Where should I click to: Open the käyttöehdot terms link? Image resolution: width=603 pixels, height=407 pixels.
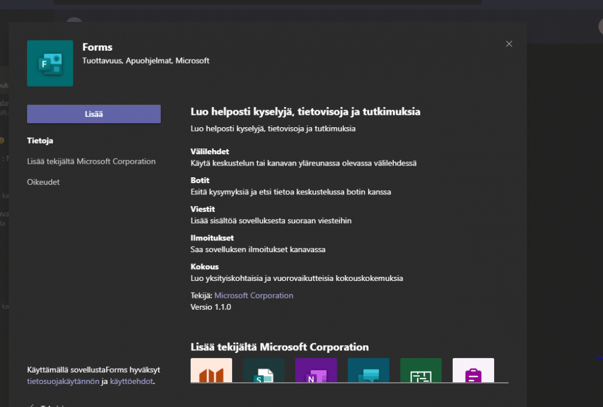click(x=131, y=381)
